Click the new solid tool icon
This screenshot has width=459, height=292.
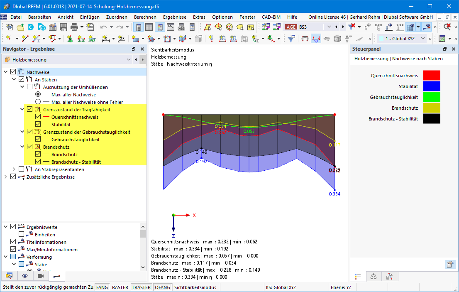click(x=182, y=39)
